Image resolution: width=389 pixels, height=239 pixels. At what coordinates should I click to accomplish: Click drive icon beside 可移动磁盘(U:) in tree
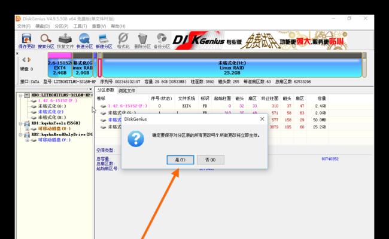click(34, 129)
